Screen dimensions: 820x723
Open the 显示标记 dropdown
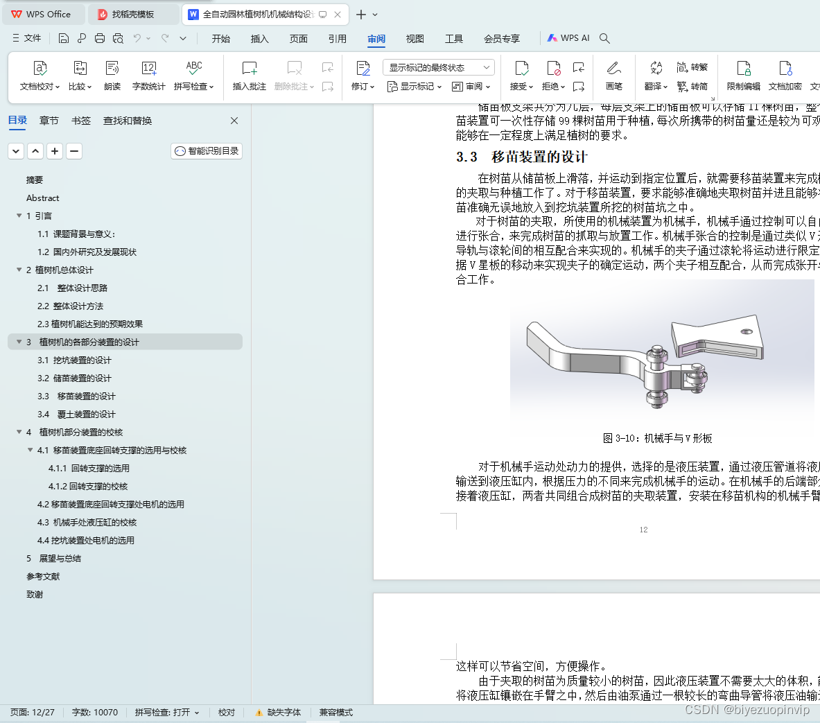415,87
